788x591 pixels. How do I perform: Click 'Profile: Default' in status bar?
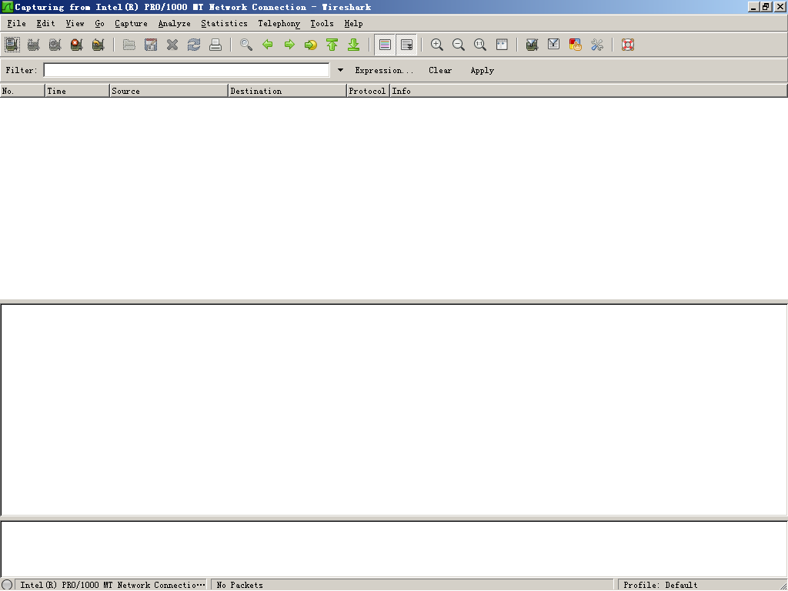coord(660,585)
